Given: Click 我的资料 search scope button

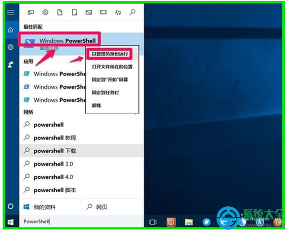Looking at the screenshot, I should coord(51,207).
